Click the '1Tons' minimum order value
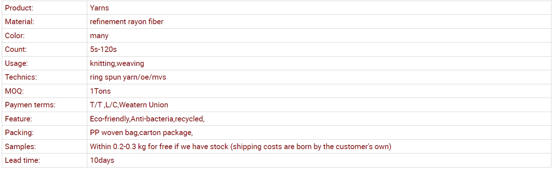The image size is (554, 170). tap(100, 91)
